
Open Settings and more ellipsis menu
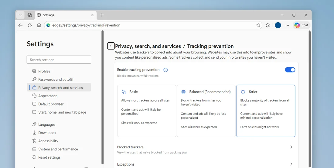coord(287,25)
